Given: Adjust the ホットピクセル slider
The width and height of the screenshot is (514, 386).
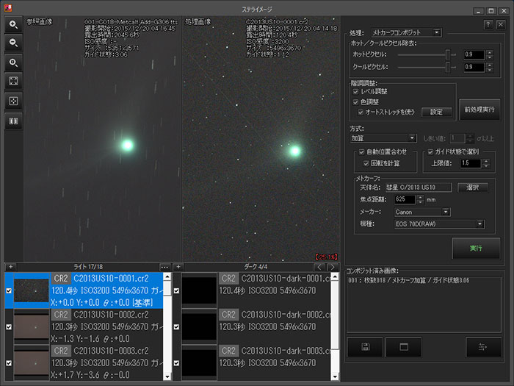Looking at the screenshot, I should (x=446, y=54).
